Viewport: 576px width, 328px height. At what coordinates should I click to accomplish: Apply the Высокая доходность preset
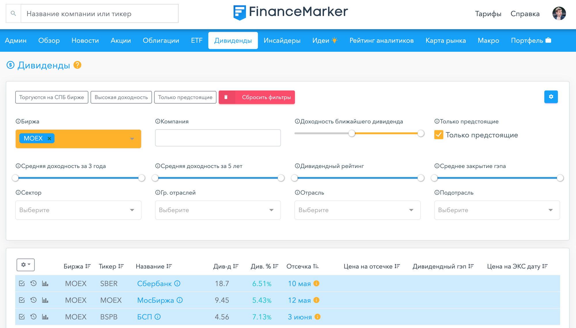121,97
